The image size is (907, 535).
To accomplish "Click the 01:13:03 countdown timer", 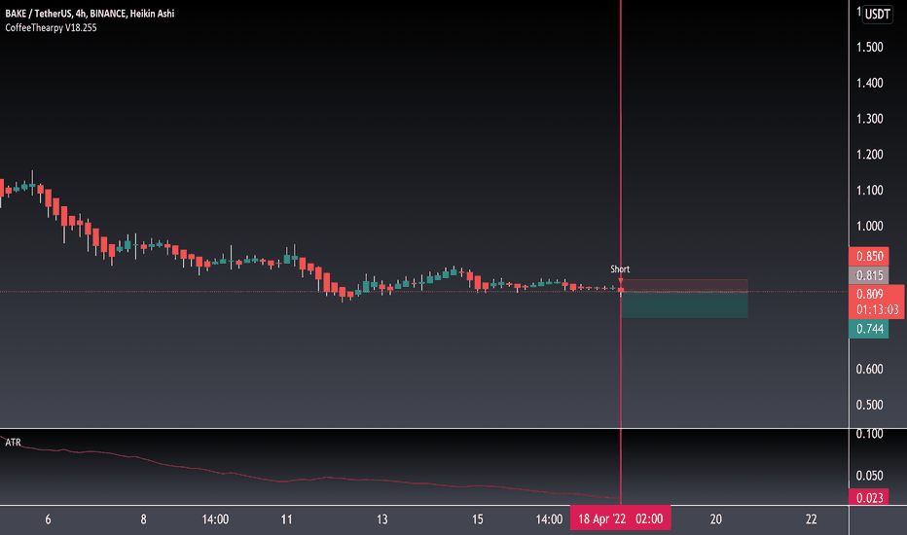I will [x=877, y=310].
